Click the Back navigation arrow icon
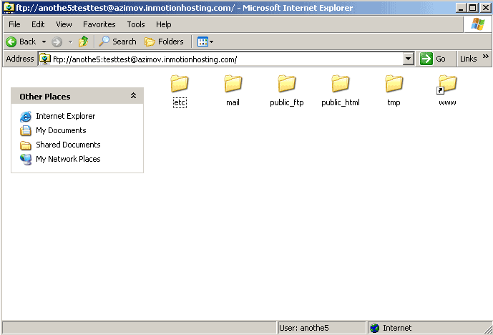This screenshot has width=493, height=335. tap(11, 42)
